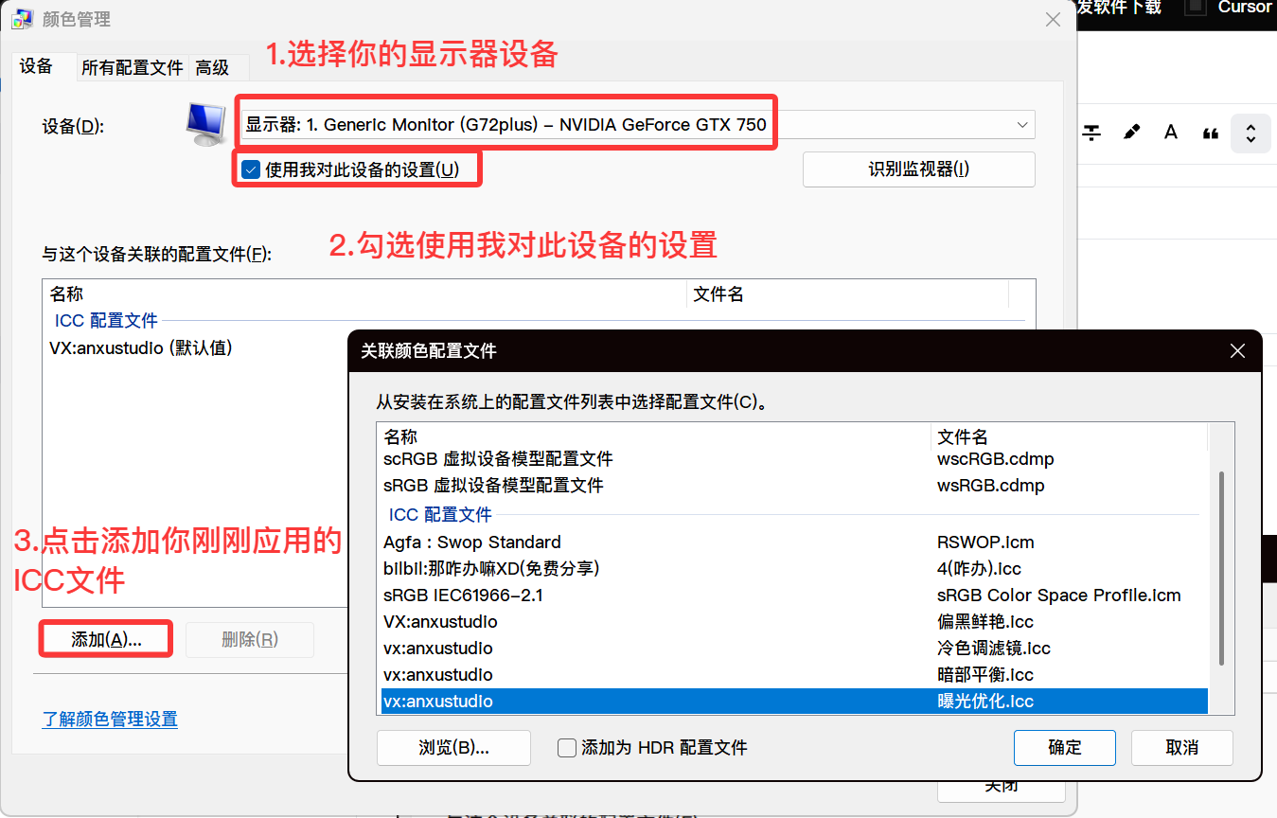Viewport: 1277px width, 818px height.
Task: Switch to the 所有配置文件 tab
Action: click(x=132, y=67)
